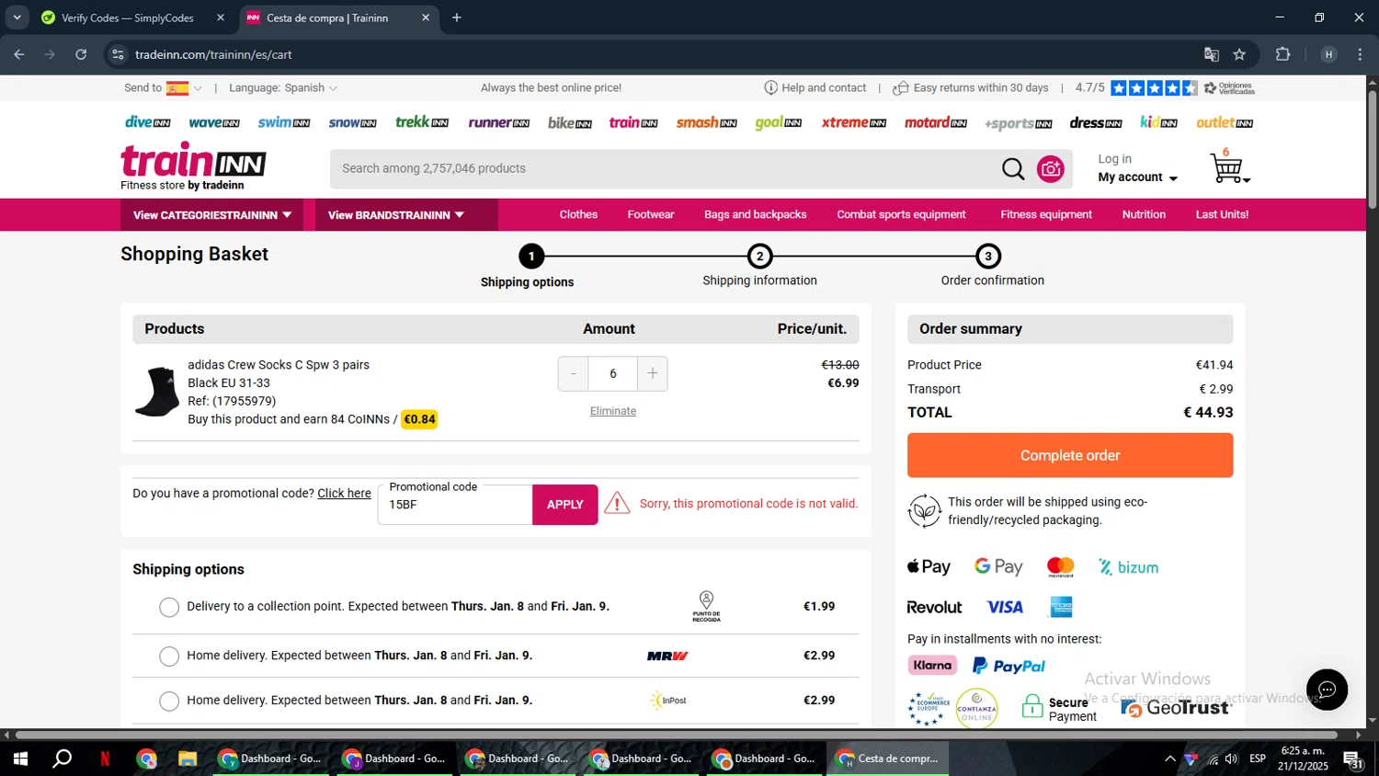
Task: Expand View CATEGORIESTRAININN menu
Action: point(212,215)
